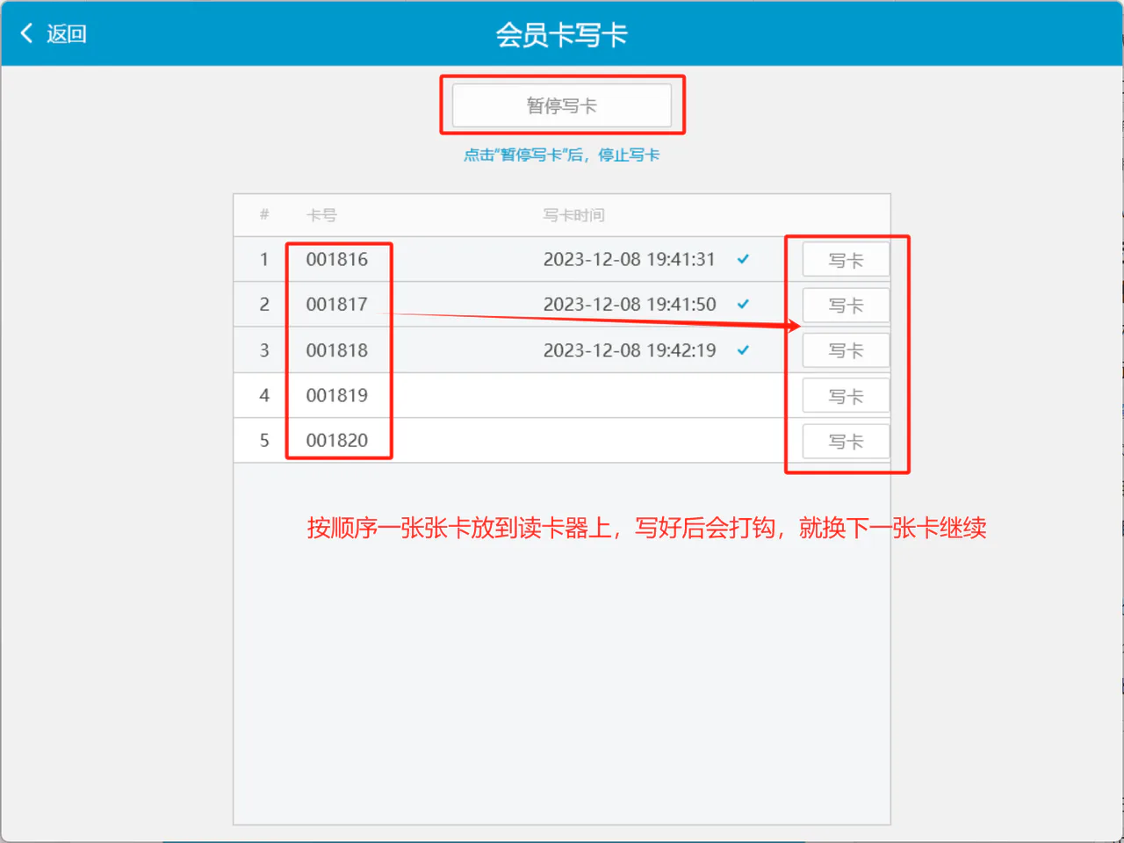Click the 暂停写卡 button
The height and width of the screenshot is (843, 1124).
[x=562, y=105]
